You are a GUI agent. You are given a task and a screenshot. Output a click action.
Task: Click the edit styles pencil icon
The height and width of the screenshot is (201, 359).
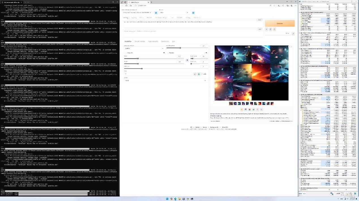point(293,34)
